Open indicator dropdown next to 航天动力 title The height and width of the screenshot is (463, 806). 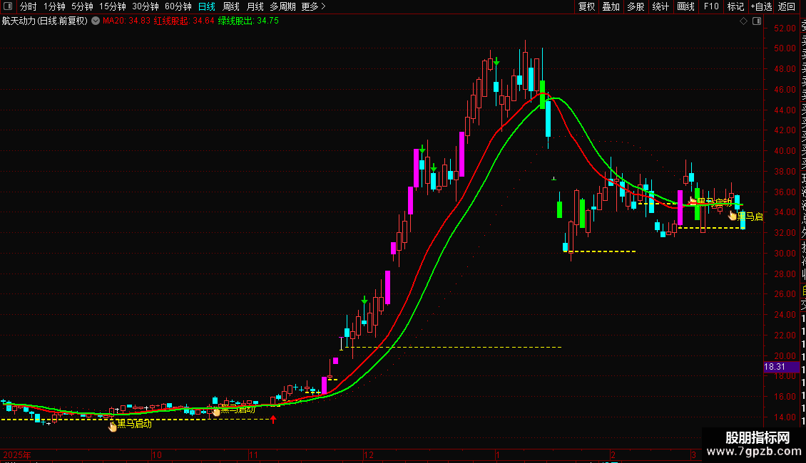pyautogui.click(x=96, y=21)
